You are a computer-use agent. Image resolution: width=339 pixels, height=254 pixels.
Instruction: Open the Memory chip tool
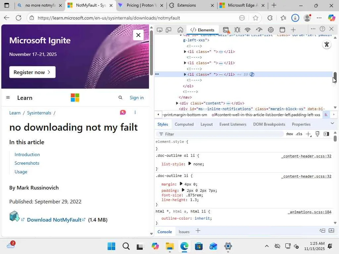tap(271, 30)
